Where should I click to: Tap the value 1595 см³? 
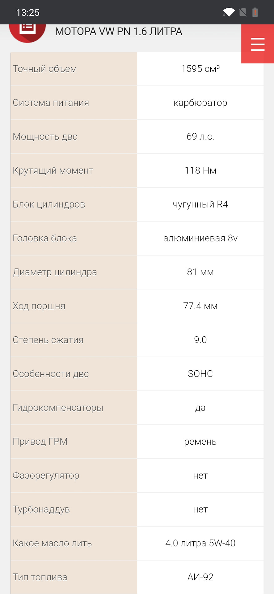point(200,69)
